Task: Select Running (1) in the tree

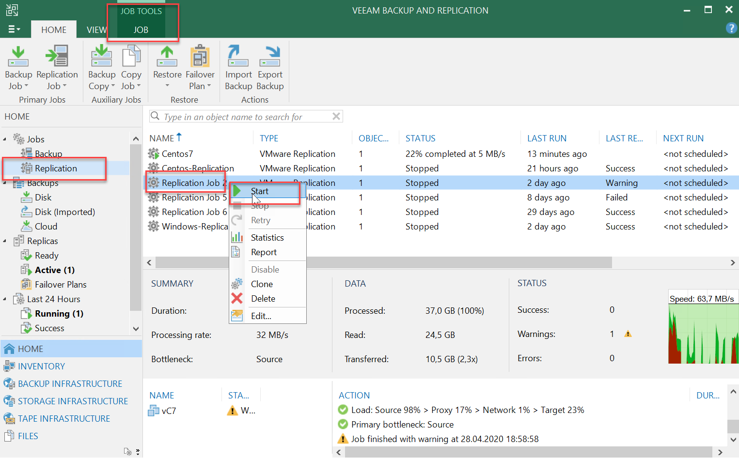Action: [x=59, y=314]
